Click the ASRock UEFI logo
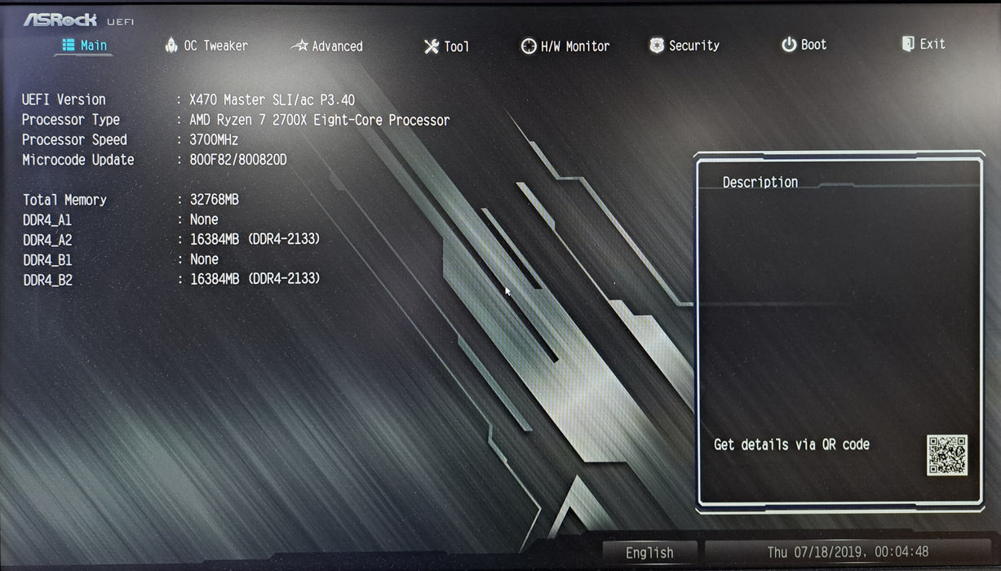Image resolution: width=1001 pixels, height=571 pixels. 78,19
